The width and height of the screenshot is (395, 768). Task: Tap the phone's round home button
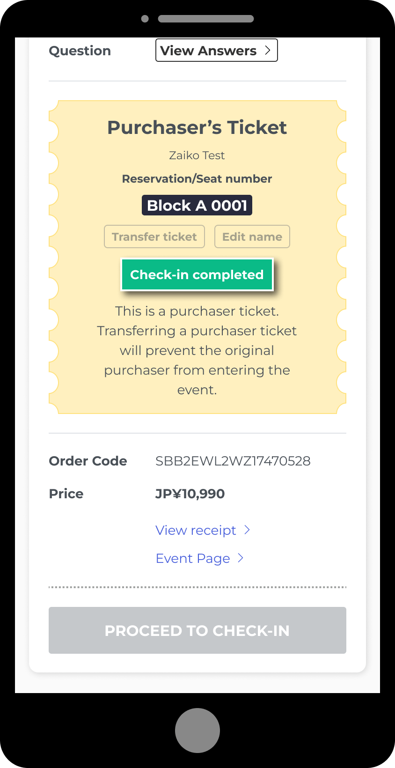197,731
